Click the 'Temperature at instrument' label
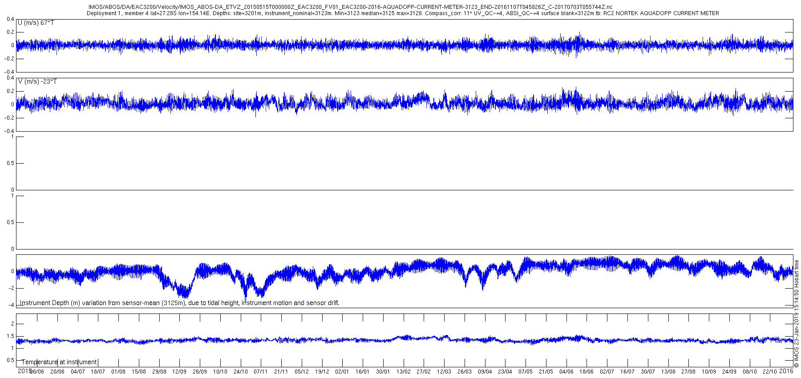Image resolution: width=801 pixels, height=378 pixels. point(59,362)
